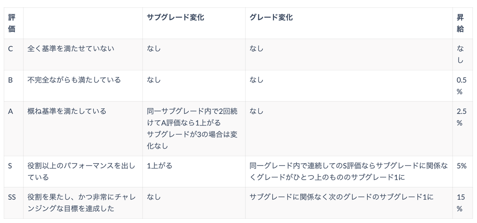
Task: Click the S row grade change text
Action: click(x=348, y=171)
